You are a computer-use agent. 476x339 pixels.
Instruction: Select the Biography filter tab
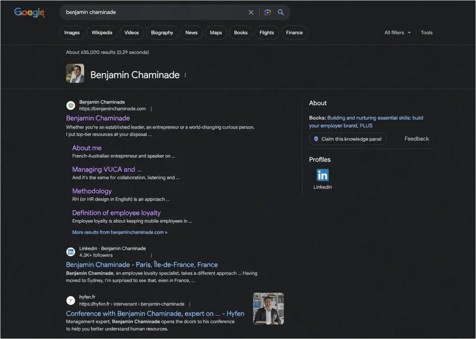(x=162, y=33)
